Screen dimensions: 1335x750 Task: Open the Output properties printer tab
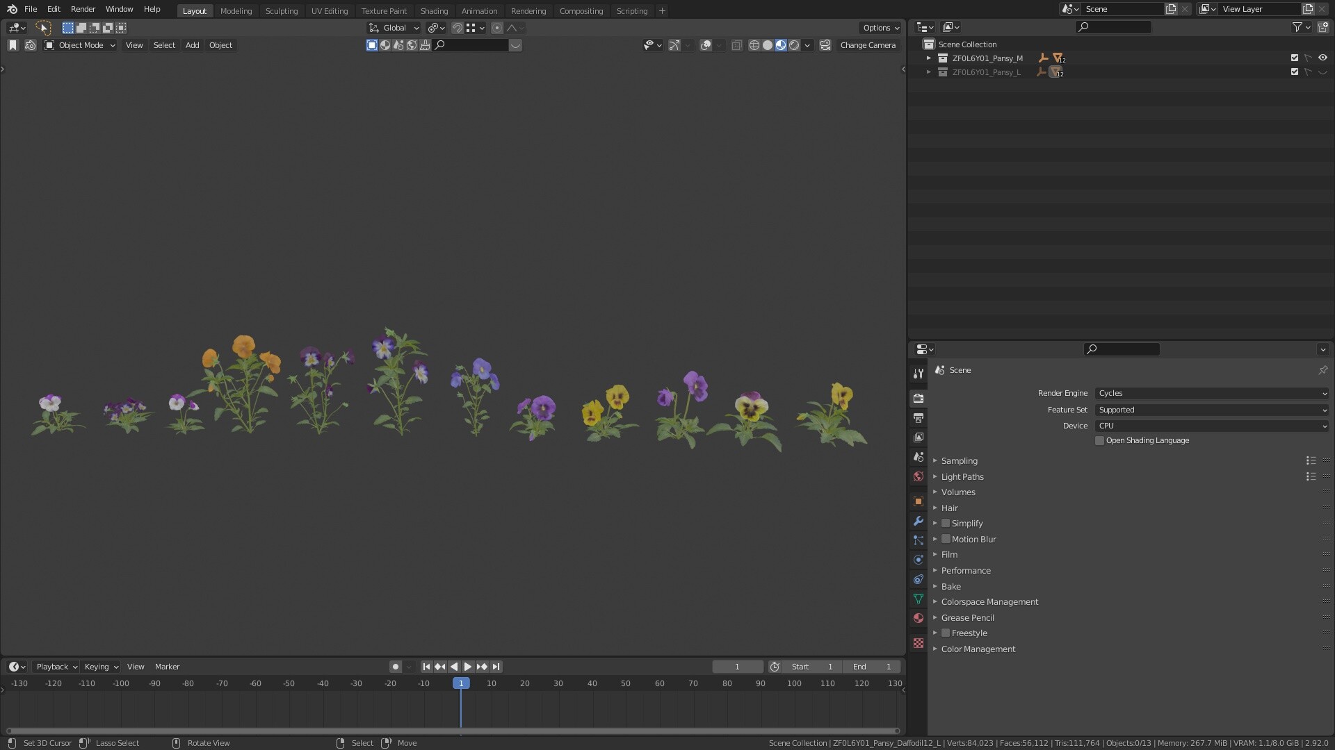(919, 418)
